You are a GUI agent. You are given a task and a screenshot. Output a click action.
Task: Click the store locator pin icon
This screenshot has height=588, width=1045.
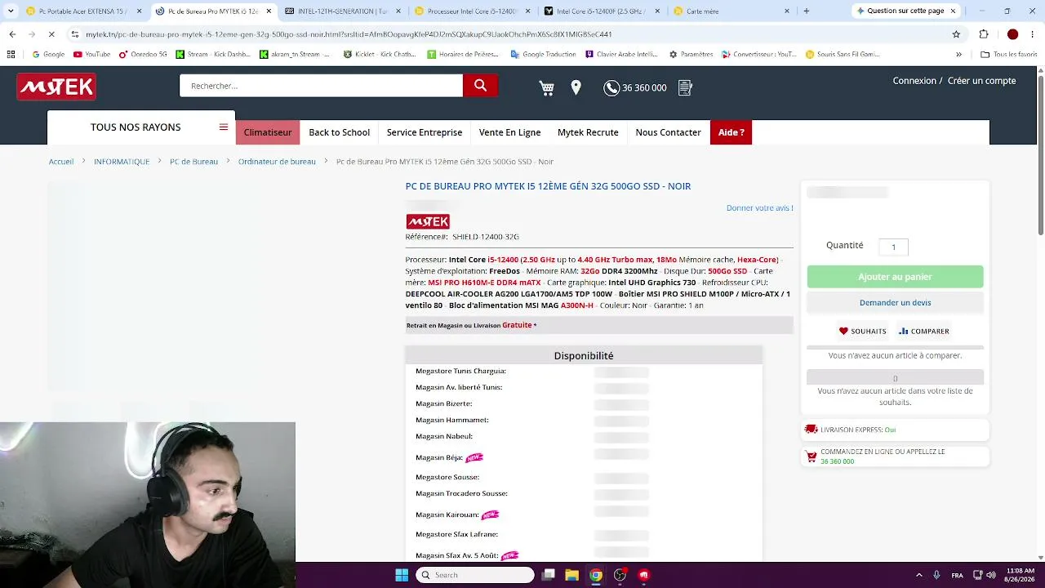click(576, 88)
